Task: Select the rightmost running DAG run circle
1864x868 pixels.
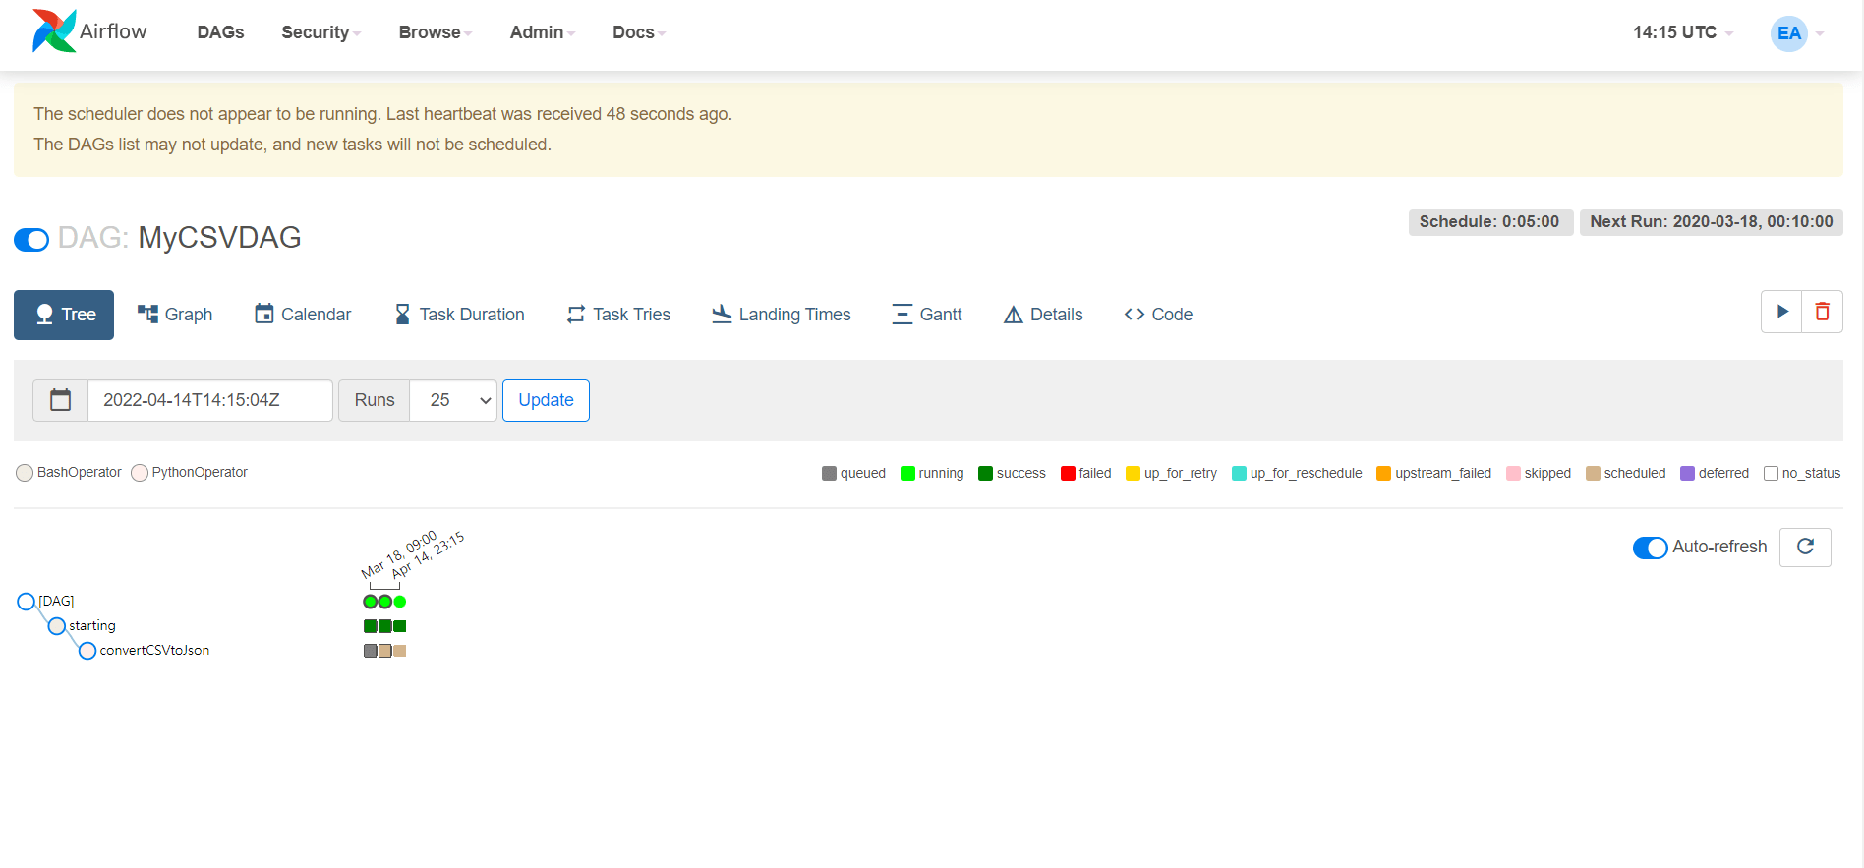Action: click(x=400, y=602)
